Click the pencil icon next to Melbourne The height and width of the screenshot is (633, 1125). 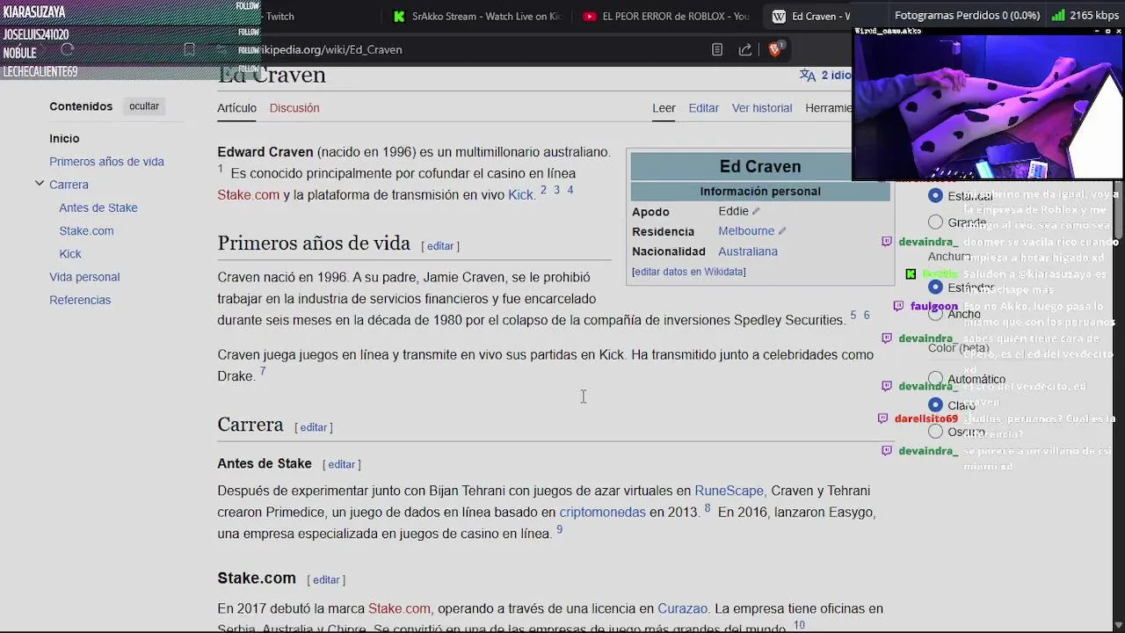tap(781, 231)
